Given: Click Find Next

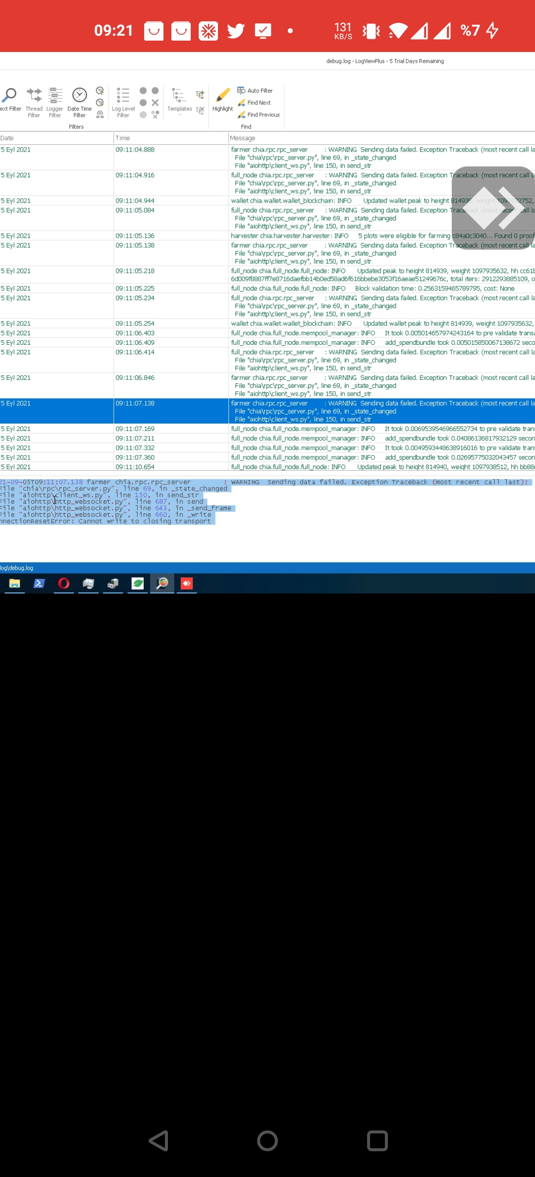Looking at the screenshot, I should coord(254,103).
